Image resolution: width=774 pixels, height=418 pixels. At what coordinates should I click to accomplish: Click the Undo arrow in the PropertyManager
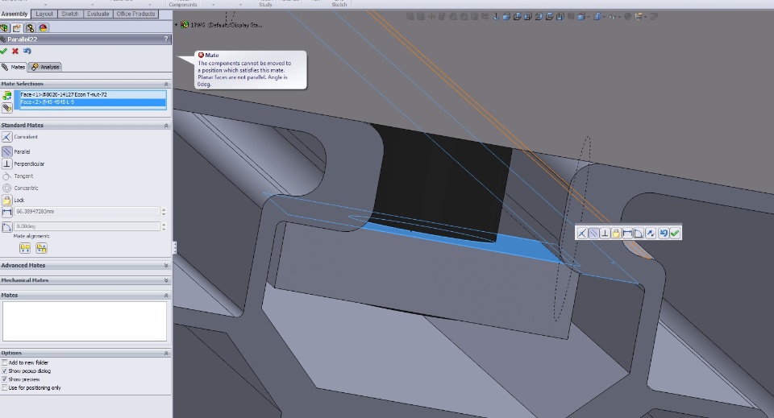click(x=27, y=51)
